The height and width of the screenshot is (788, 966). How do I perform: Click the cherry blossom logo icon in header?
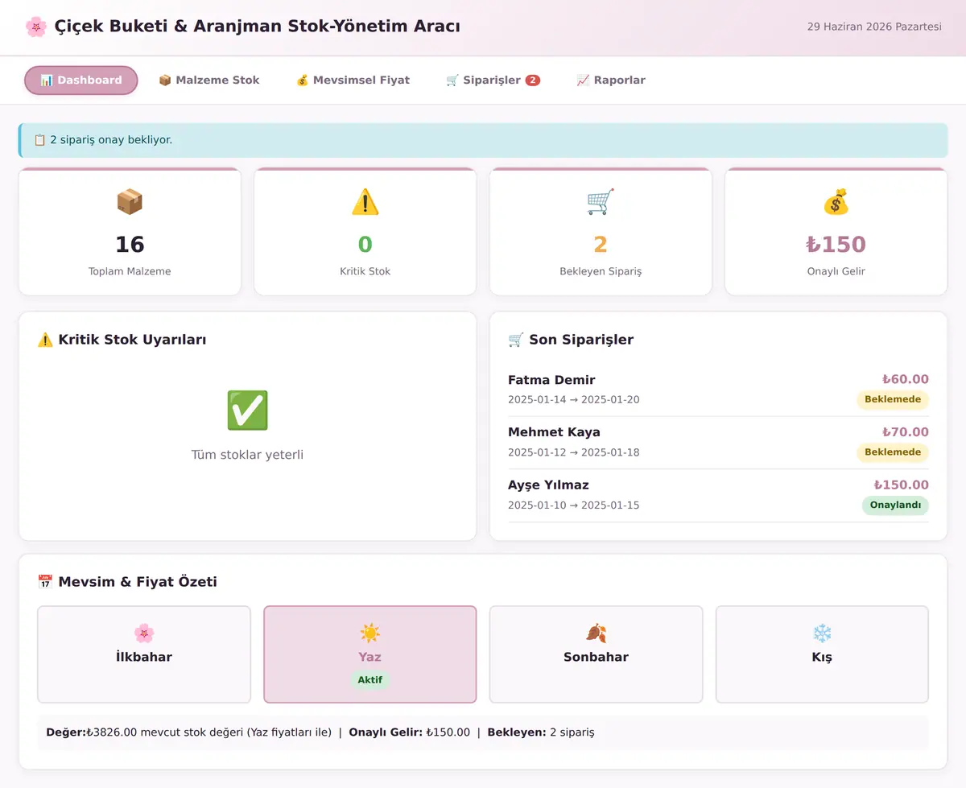pyautogui.click(x=36, y=27)
